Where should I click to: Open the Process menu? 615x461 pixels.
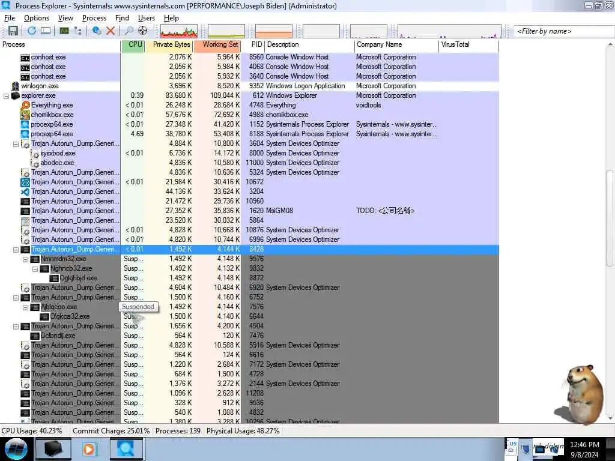[94, 18]
